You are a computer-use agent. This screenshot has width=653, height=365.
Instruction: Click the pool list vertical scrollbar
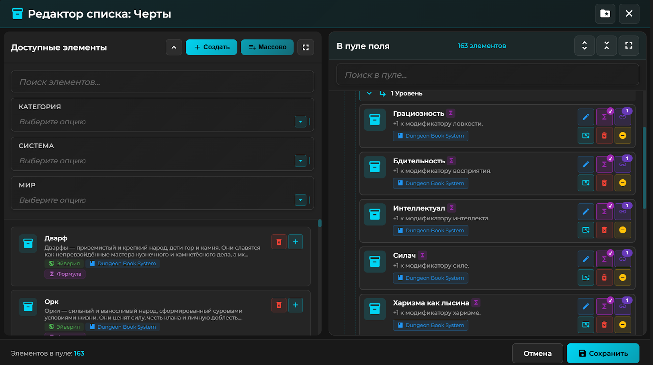click(x=644, y=167)
